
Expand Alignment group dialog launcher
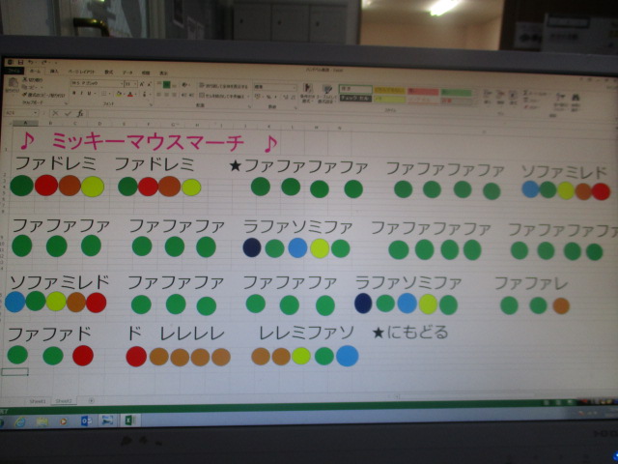click(x=249, y=106)
